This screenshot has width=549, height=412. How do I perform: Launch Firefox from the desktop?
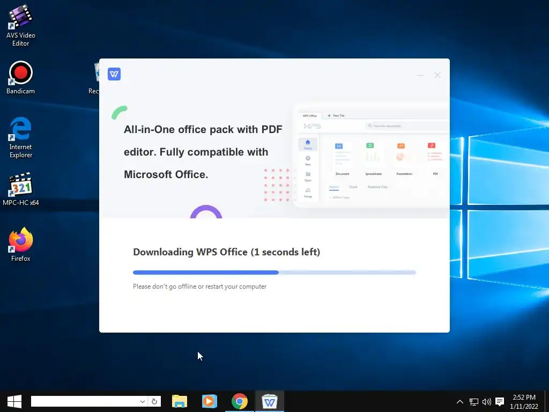21,245
